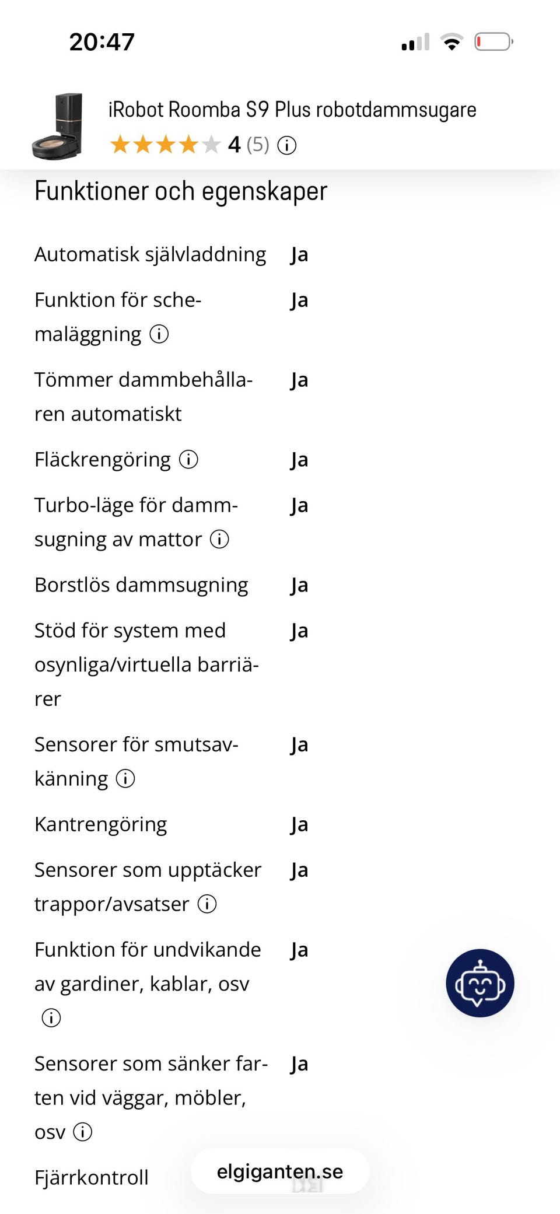
Task: Tap the four-star rating
Action: [x=166, y=145]
